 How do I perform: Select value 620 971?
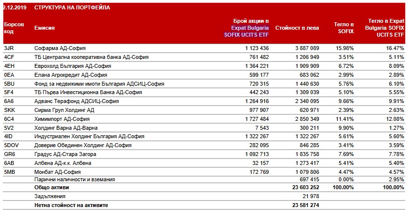click(x=309, y=110)
